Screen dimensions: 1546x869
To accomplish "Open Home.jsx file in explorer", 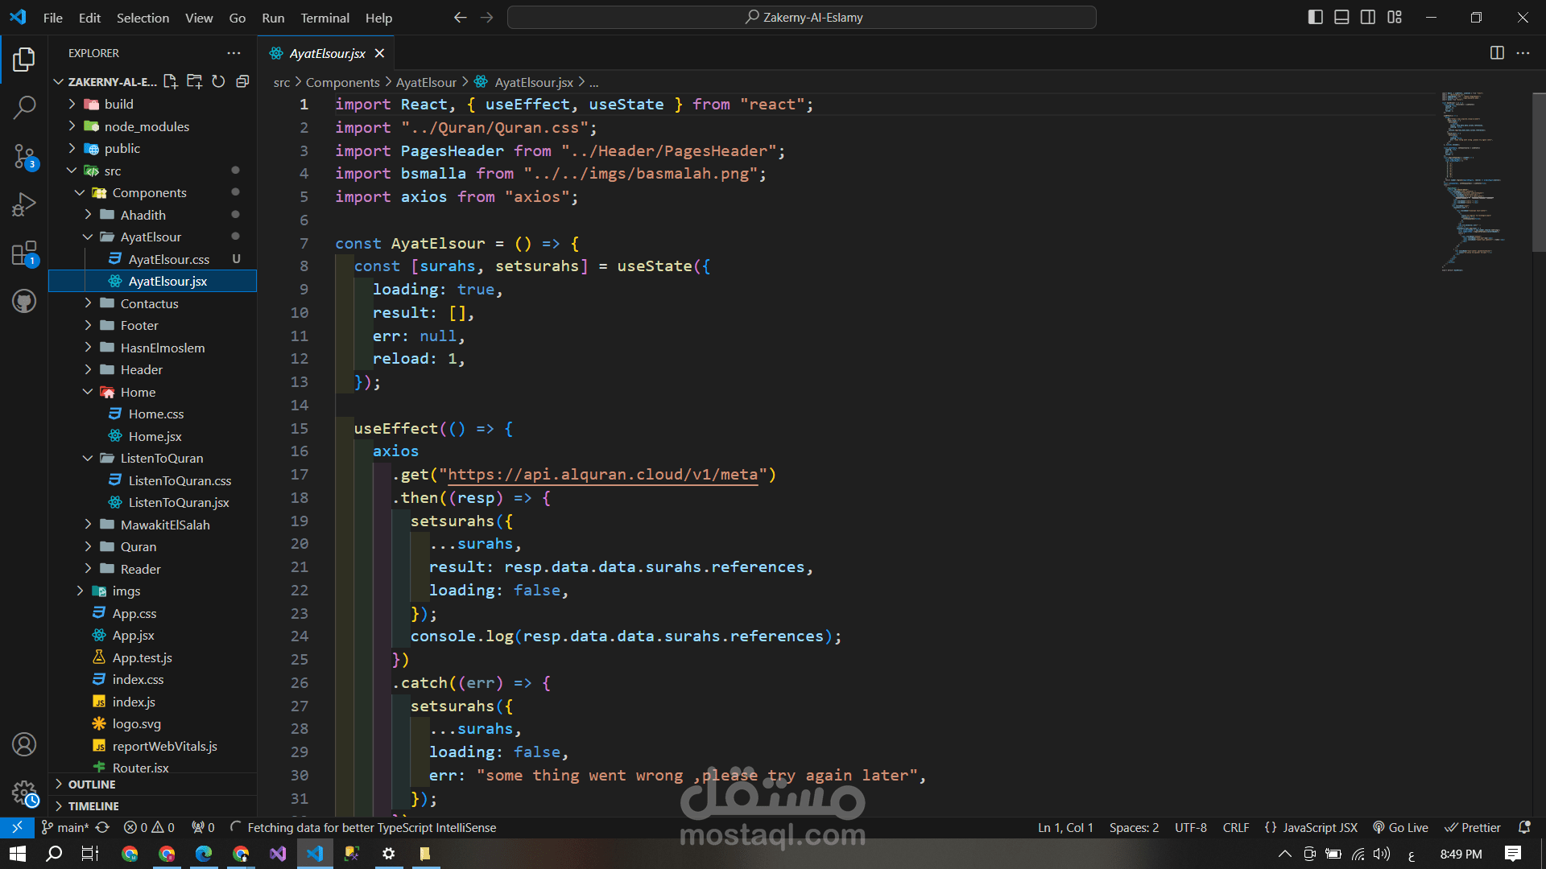I will [155, 436].
